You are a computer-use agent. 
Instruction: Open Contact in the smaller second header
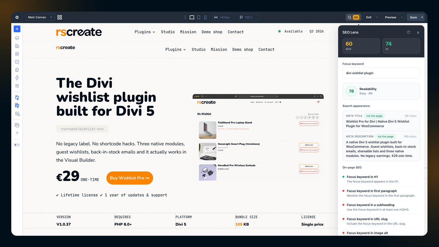pyautogui.click(x=266, y=49)
